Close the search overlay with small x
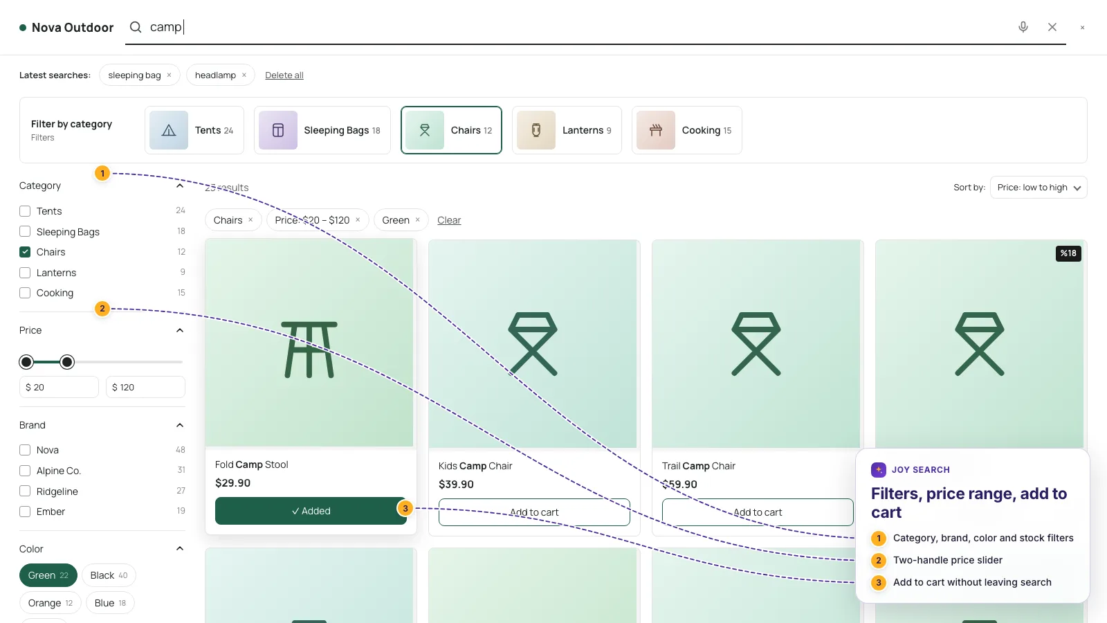 (1083, 28)
